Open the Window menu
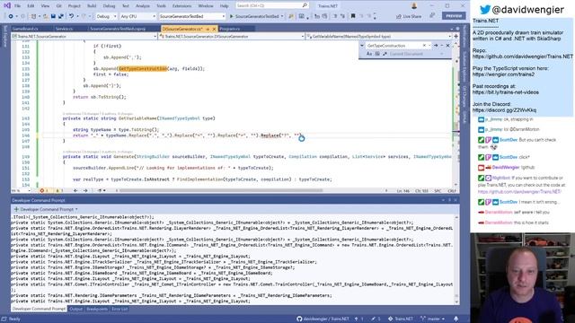Screen dimensions: 575x323 206,6
